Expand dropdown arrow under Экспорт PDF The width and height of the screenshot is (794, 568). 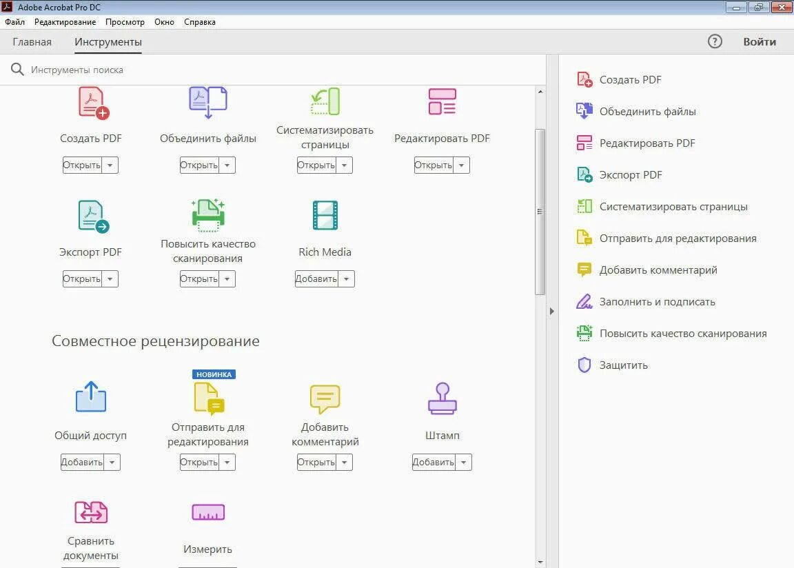(110, 279)
